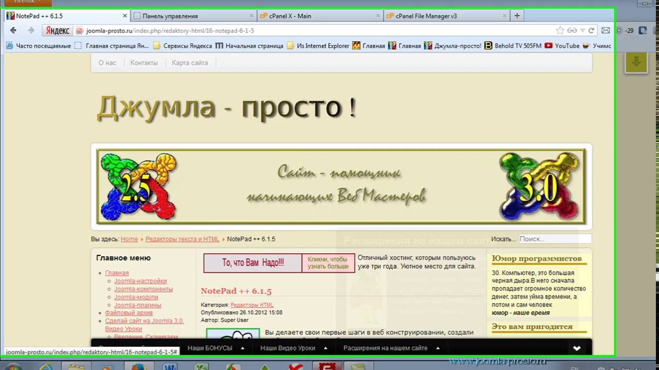Collapse the bottom bar with white chevron
This screenshot has width=659, height=370.
pyautogui.click(x=577, y=348)
